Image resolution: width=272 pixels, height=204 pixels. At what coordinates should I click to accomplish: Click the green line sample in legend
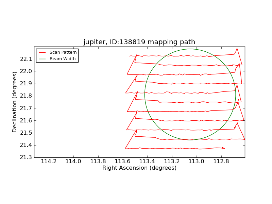point(42,59)
